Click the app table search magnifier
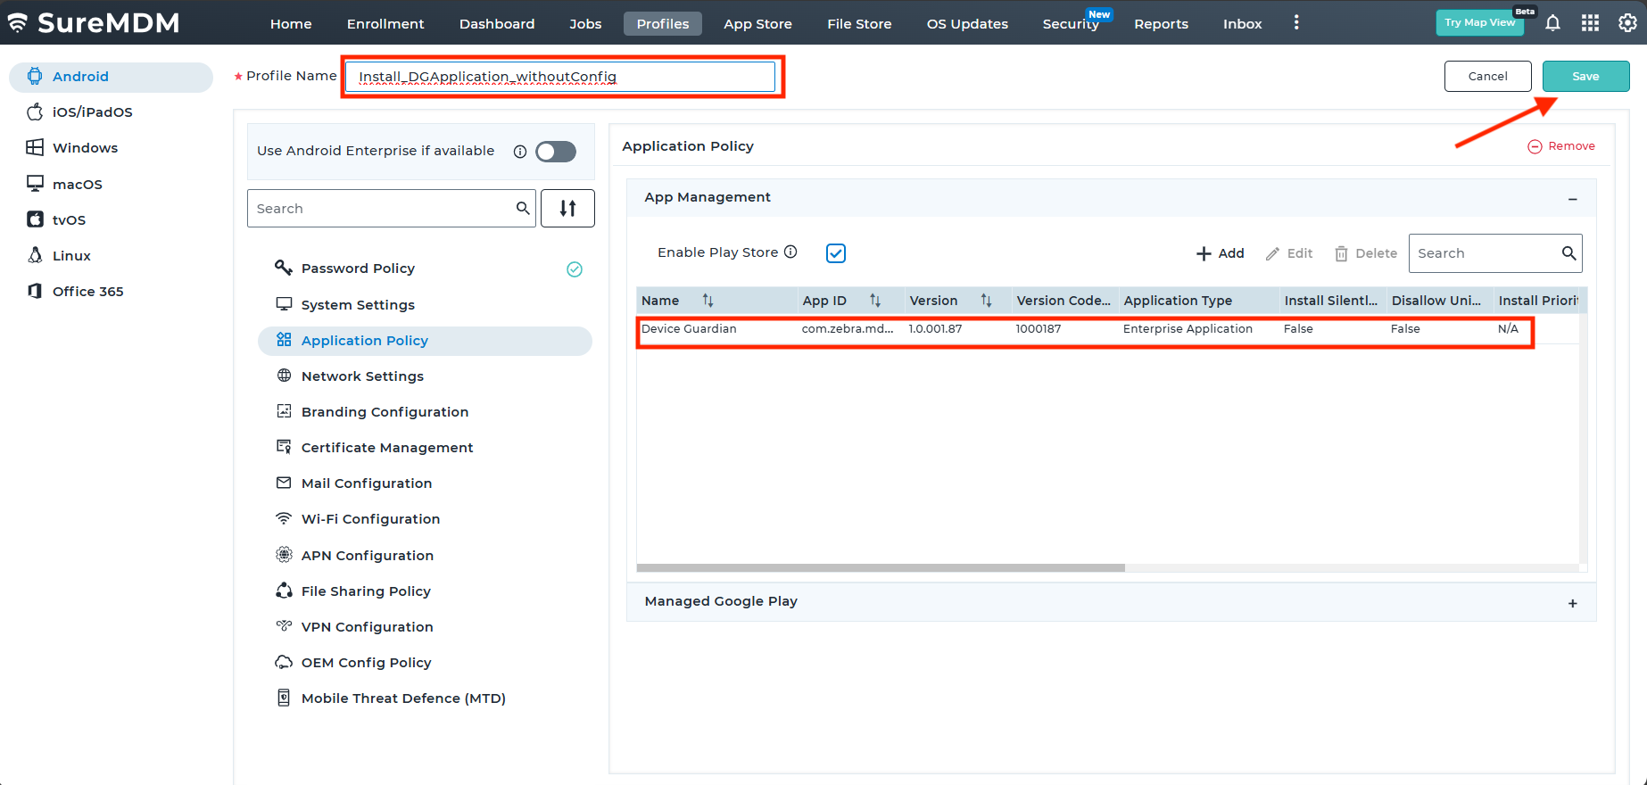This screenshot has height=785, width=1647. coord(1568,253)
